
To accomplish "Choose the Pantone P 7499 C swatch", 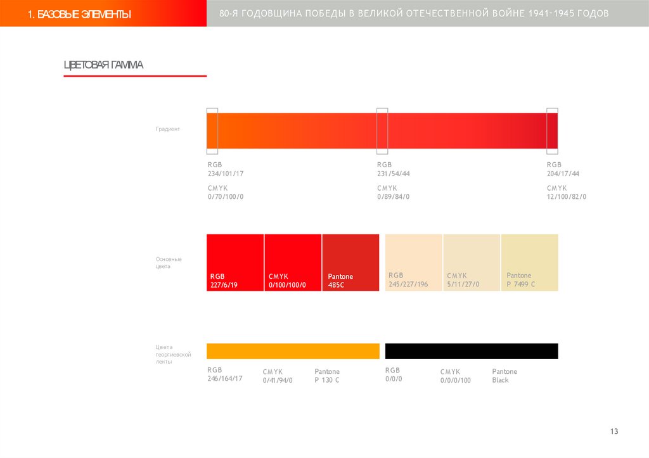I will [530, 262].
